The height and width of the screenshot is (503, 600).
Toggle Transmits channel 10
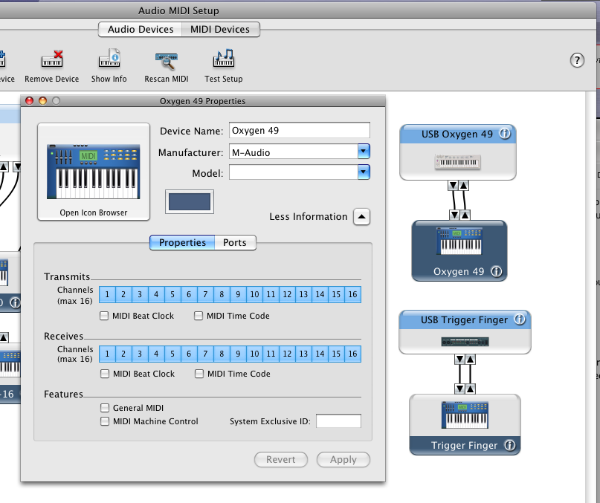pos(254,294)
